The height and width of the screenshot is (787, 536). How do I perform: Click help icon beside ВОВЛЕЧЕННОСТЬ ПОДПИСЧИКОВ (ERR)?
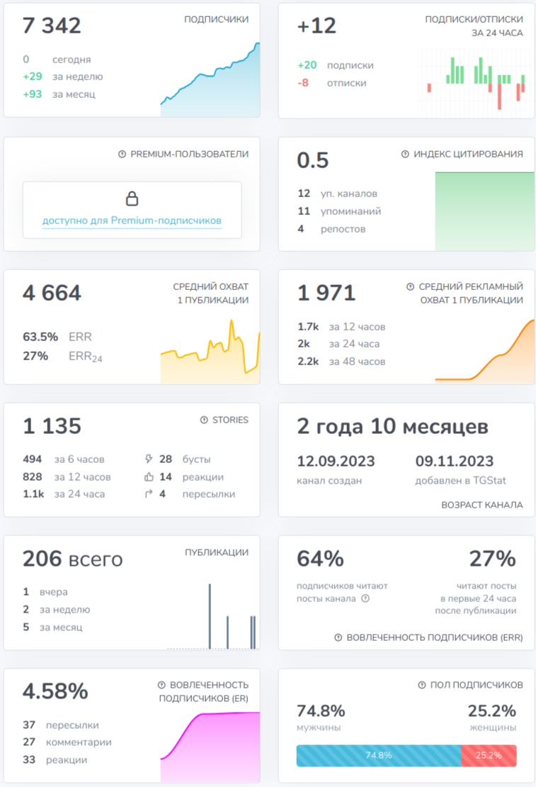tap(338, 637)
